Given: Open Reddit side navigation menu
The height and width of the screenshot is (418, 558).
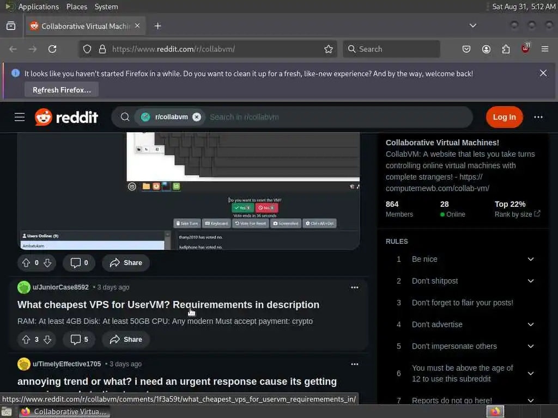Looking at the screenshot, I should point(20,117).
